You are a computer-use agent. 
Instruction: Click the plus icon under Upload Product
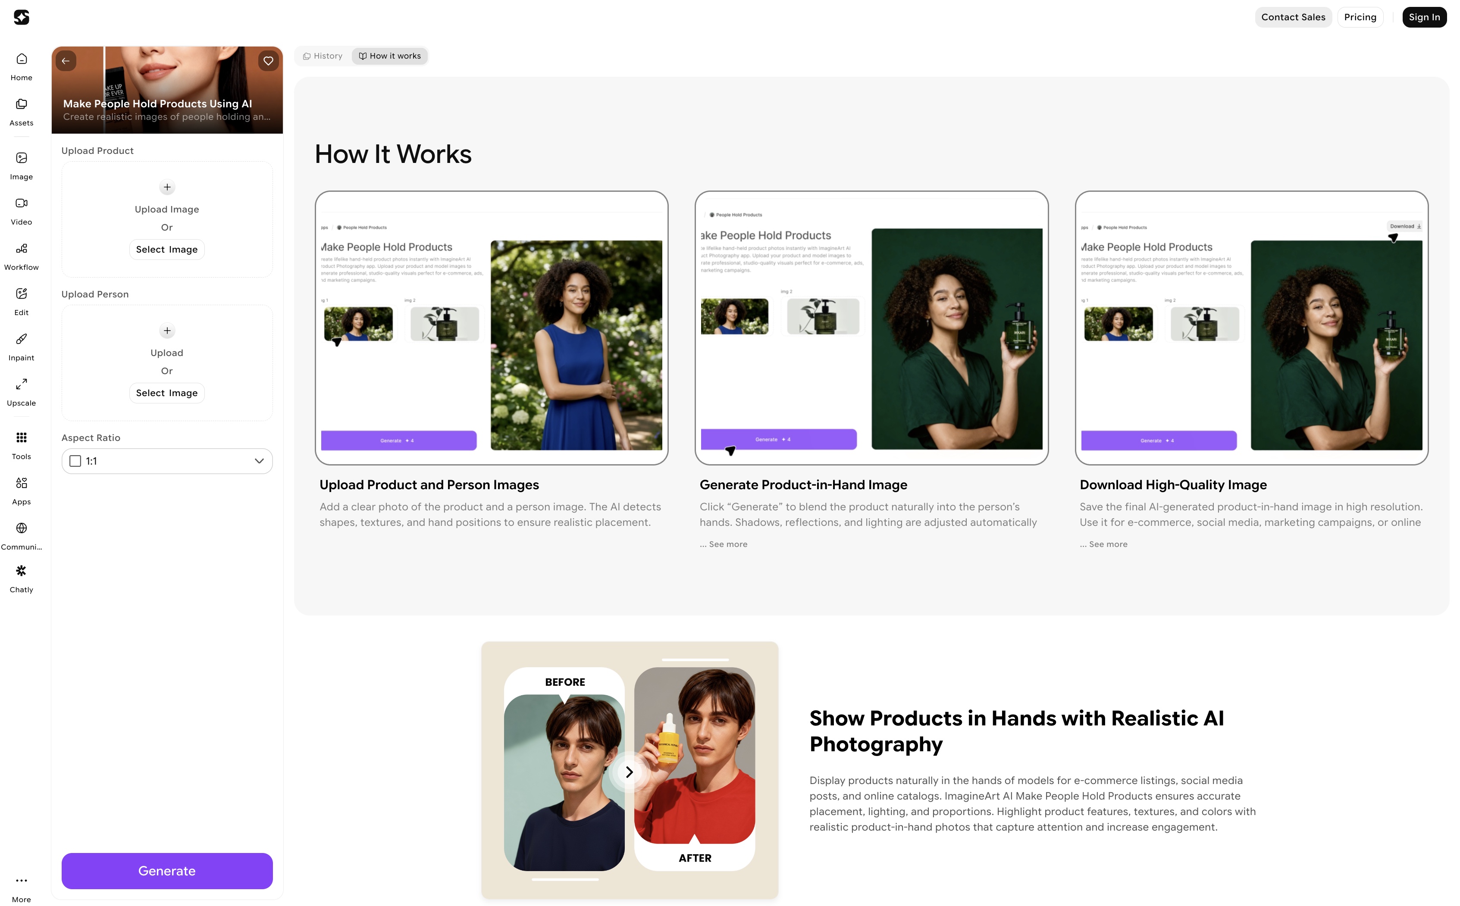(x=167, y=187)
